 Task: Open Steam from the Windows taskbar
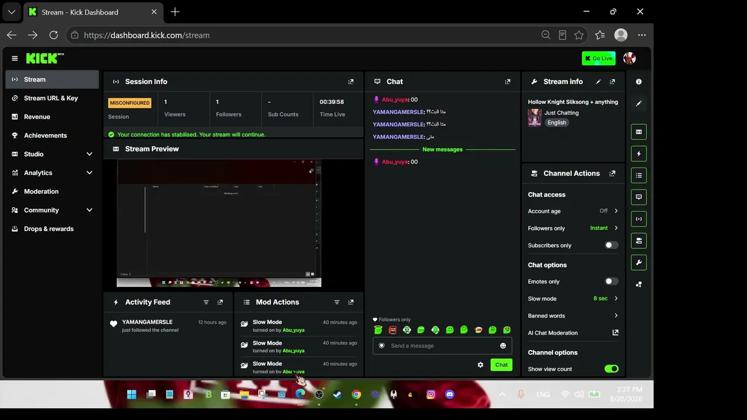(337, 394)
